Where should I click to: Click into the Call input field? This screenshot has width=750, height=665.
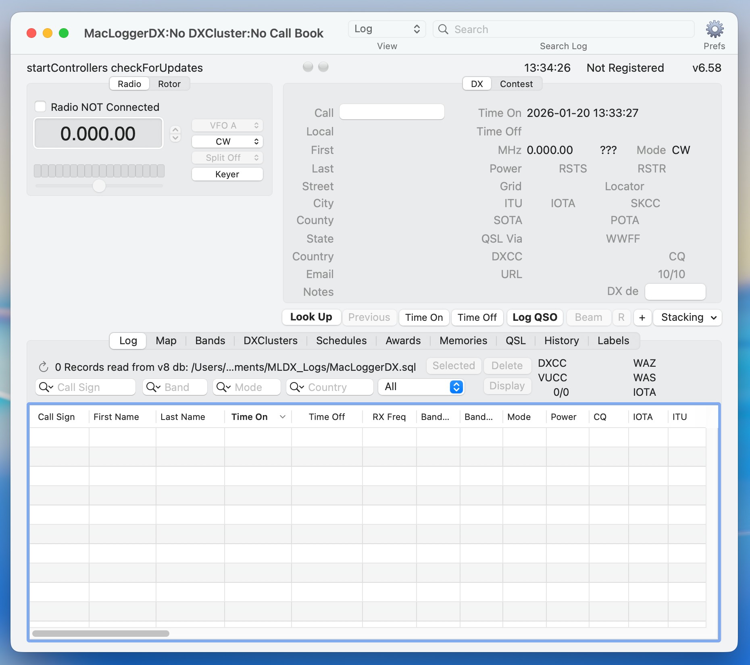click(x=392, y=112)
